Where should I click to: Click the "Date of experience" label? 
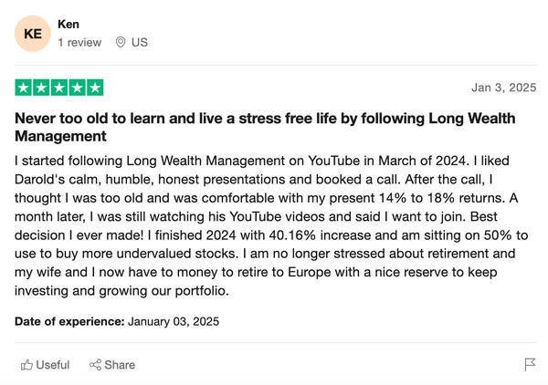69,321
